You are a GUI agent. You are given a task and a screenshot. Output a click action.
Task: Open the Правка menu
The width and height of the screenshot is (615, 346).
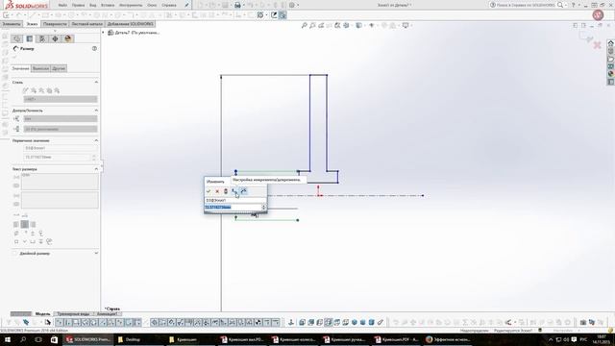point(78,5)
